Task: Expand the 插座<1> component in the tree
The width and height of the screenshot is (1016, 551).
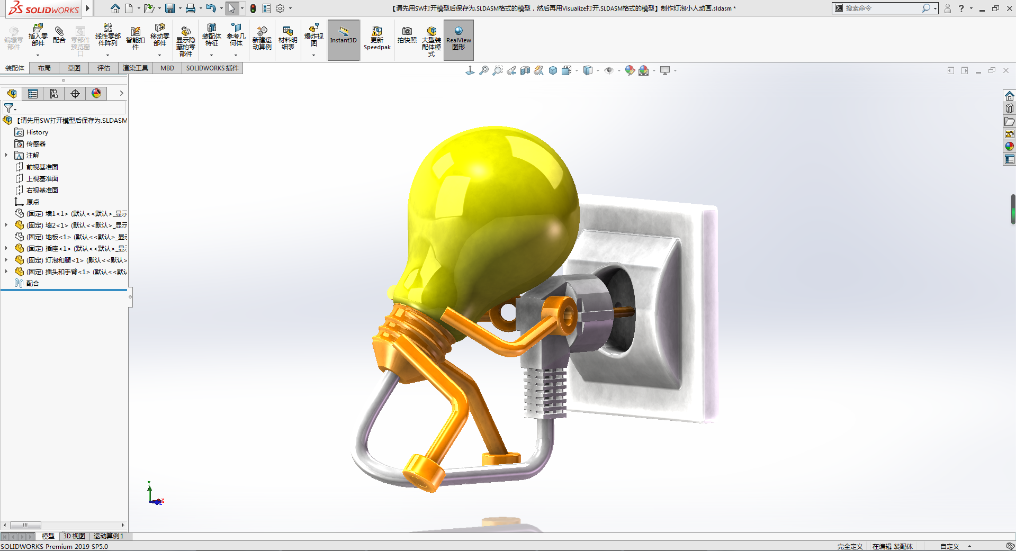Action: pyautogui.click(x=6, y=248)
